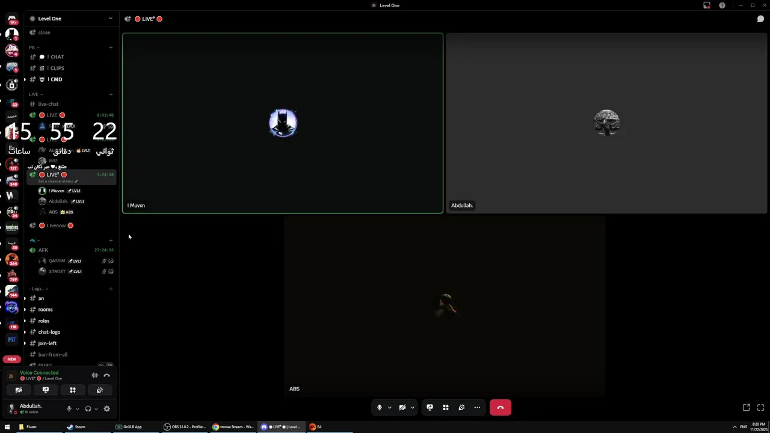Image resolution: width=770 pixels, height=433 pixels.
Task: Launch an activity from voice panel
Action: click(x=73, y=390)
